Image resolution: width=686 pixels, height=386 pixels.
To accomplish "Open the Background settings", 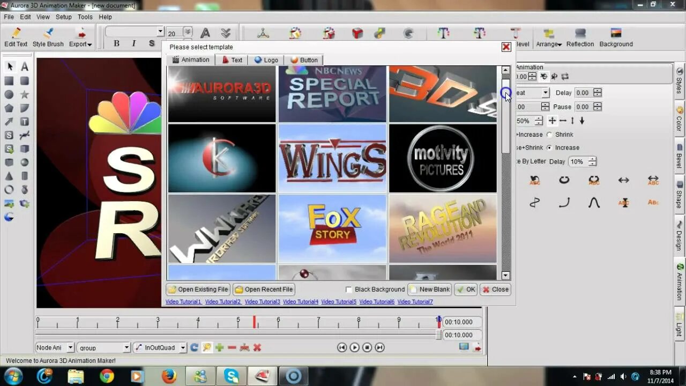I will click(x=616, y=38).
